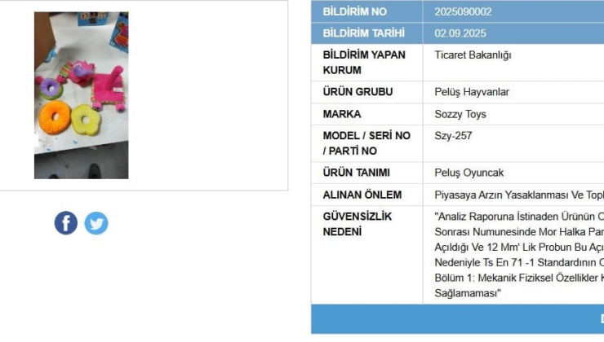Select the BİLDİRİM YAPAN KURUM label
The height and width of the screenshot is (342, 604).
point(364,62)
